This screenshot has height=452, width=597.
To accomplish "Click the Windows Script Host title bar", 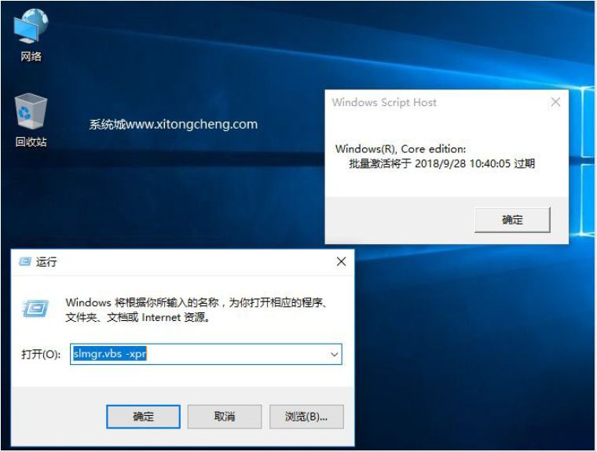I will point(432,103).
